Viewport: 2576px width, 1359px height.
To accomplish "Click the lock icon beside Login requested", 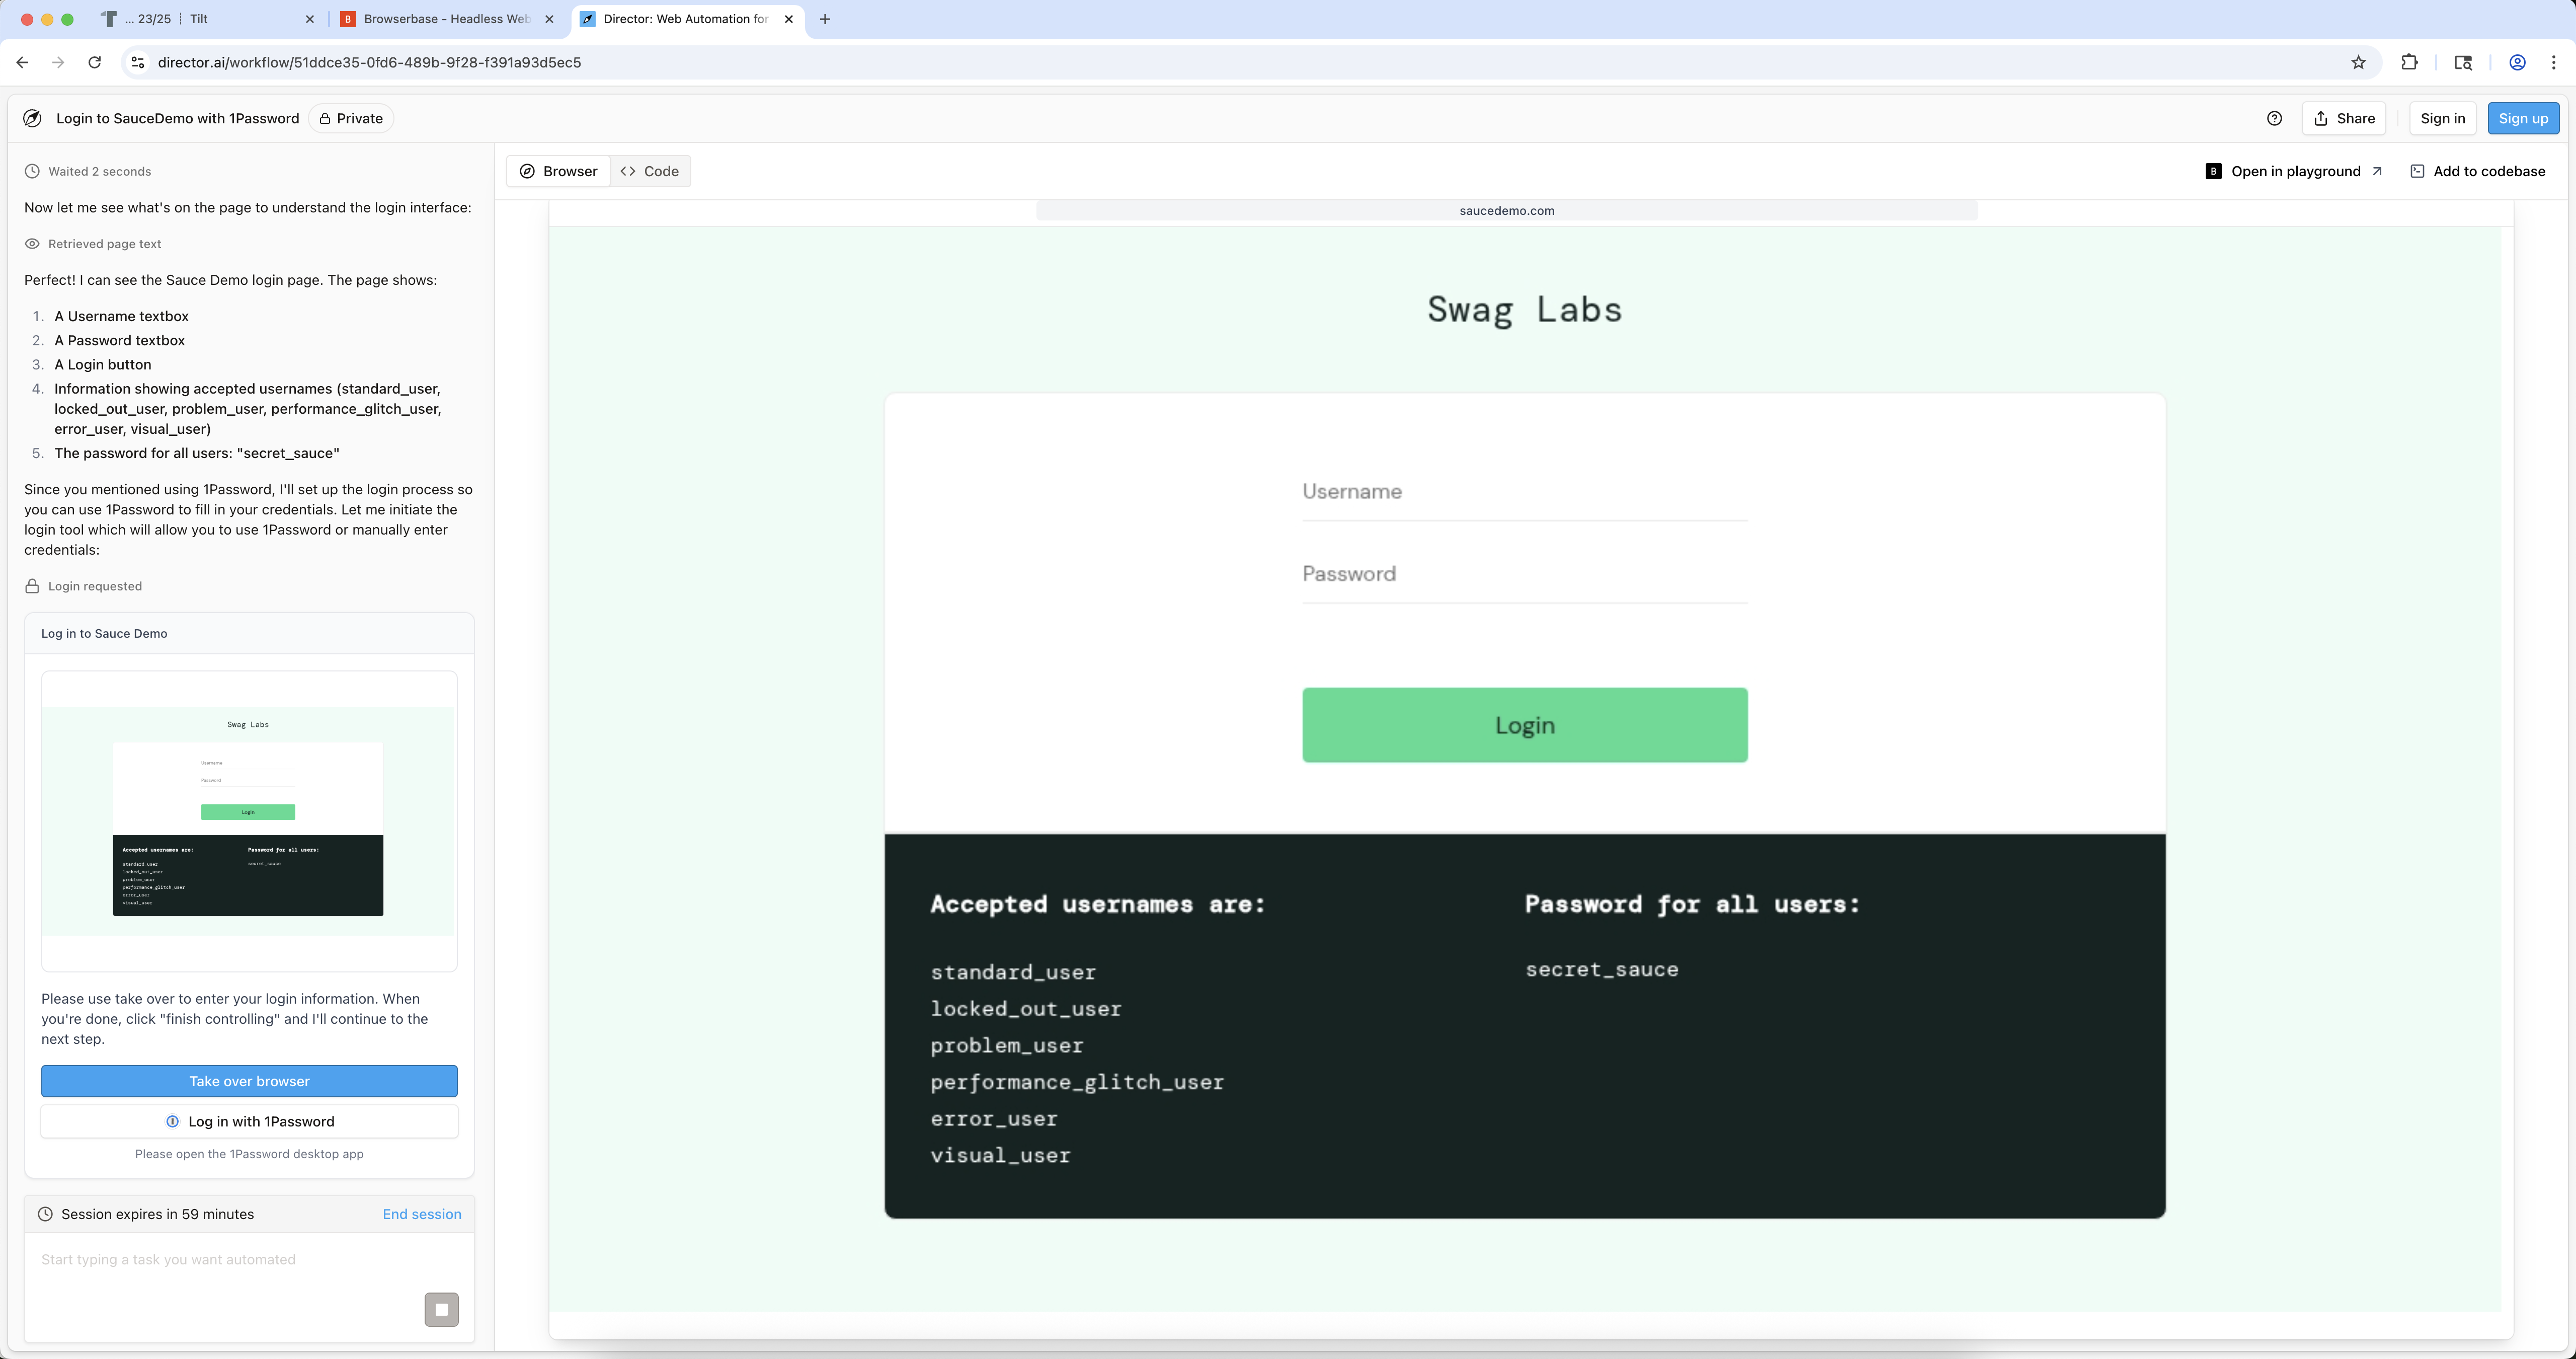I will coord(31,585).
